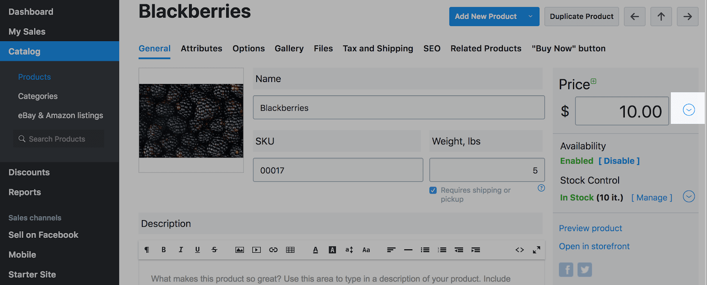This screenshot has width=707, height=285.
Task: Insert table icon in editor toolbar
Action: click(x=290, y=250)
